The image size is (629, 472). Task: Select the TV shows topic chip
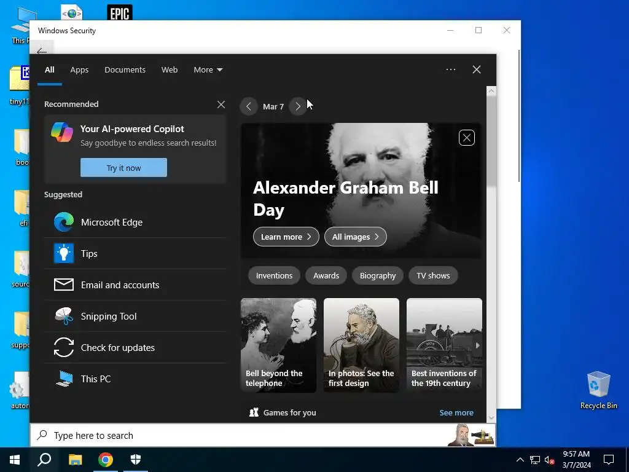pos(433,276)
